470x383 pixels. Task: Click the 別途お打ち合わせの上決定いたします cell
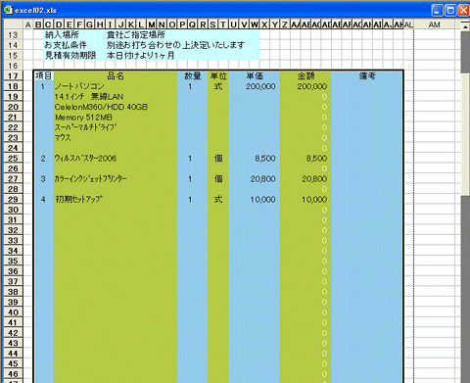pyautogui.click(x=175, y=45)
